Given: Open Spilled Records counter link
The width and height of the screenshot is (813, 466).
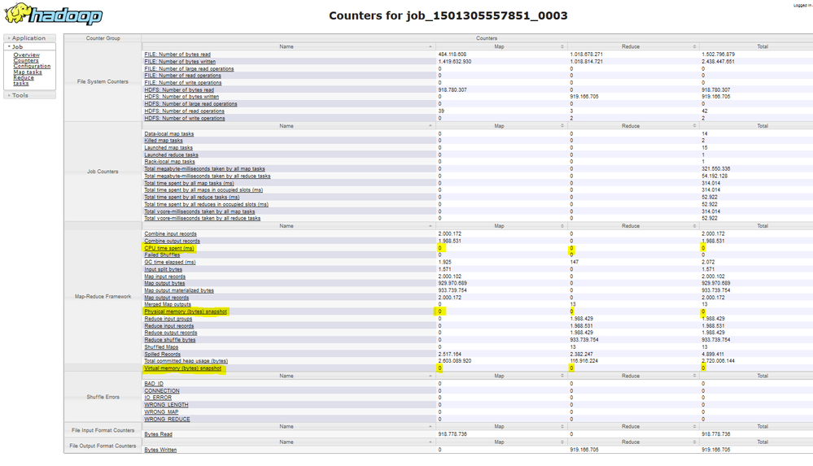Looking at the screenshot, I should (162, 355).
